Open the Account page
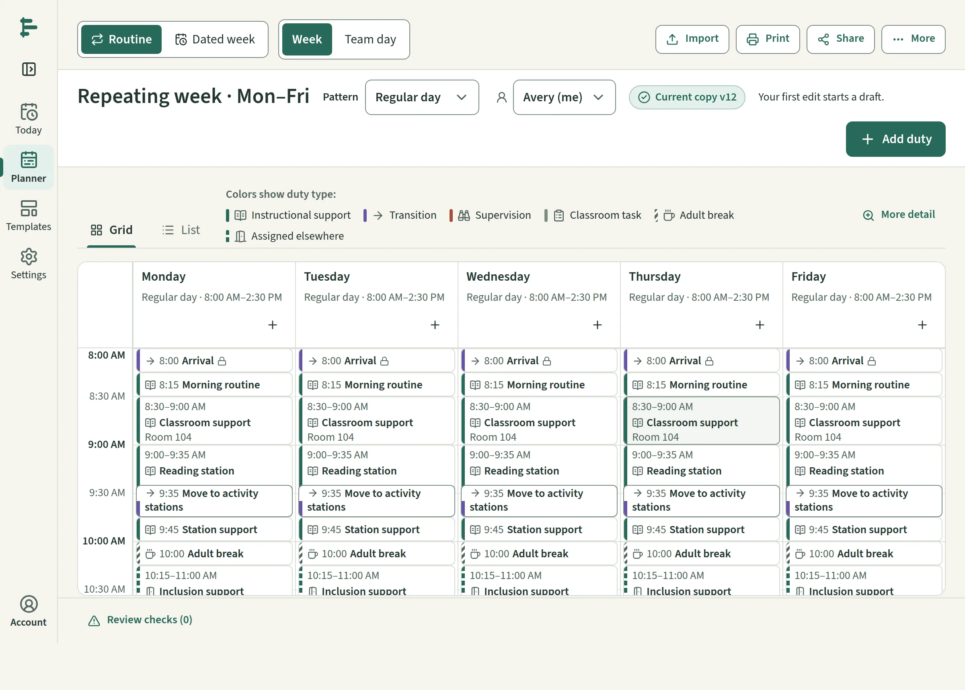 click(29, 611)
